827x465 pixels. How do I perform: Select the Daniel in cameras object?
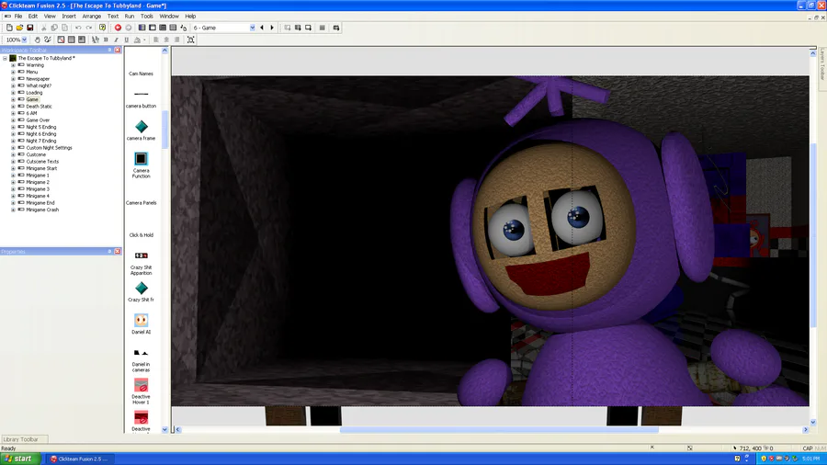click(141, 359)
